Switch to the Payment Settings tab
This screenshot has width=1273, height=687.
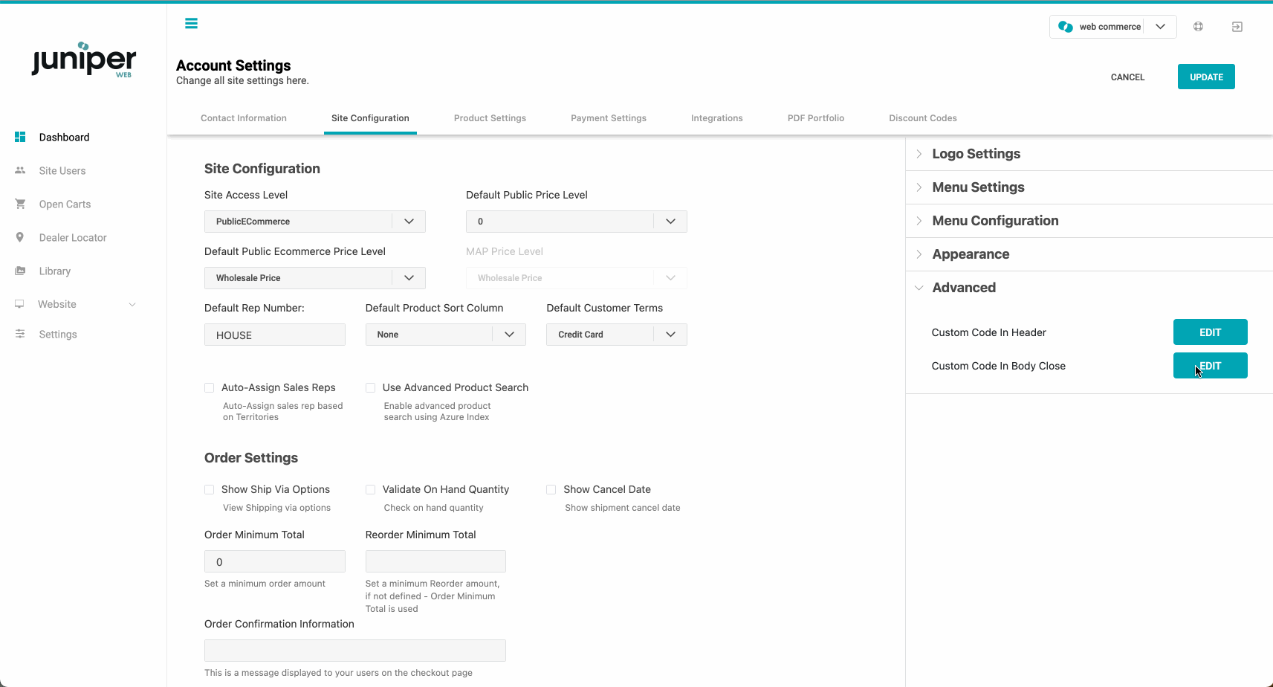coord(609,118)
